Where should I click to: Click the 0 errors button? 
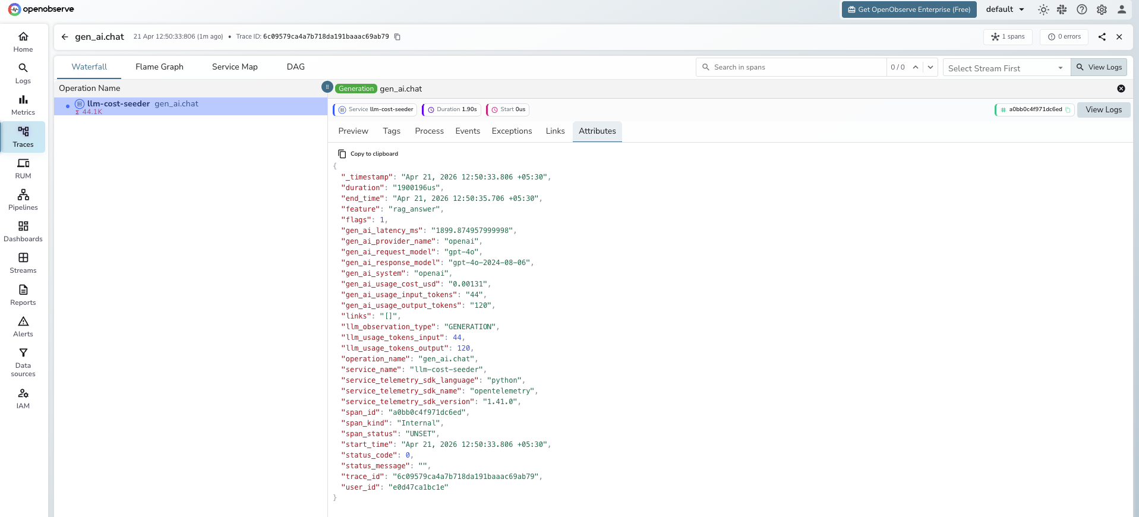[x=1065, y=37]
